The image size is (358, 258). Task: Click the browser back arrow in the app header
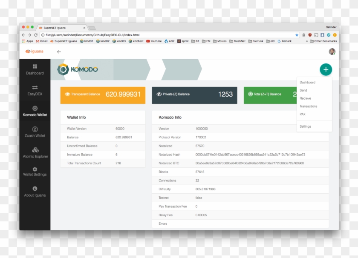pyautogui.click(x=59, y=51)
